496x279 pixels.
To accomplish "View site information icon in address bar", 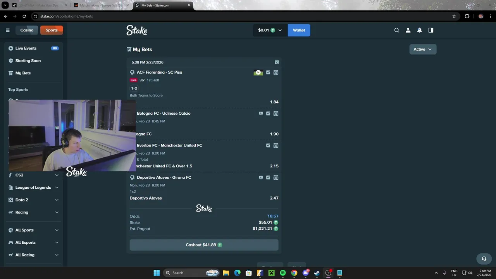I will coord(35,16).
